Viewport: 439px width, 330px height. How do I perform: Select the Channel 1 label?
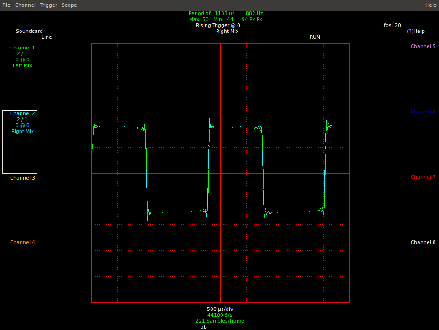click(22, 48)
